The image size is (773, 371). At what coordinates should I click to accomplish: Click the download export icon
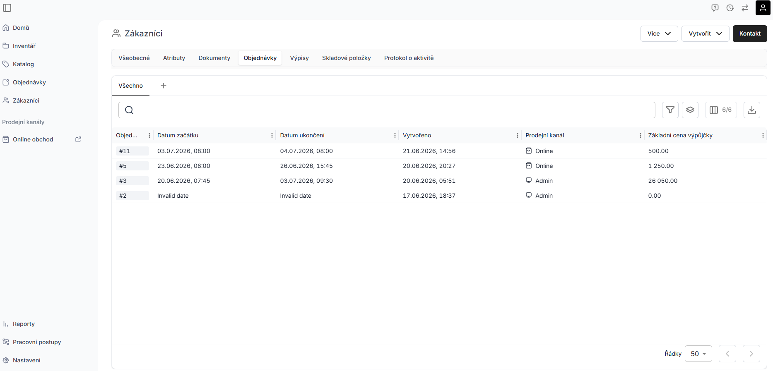click(x=752, y=110)
